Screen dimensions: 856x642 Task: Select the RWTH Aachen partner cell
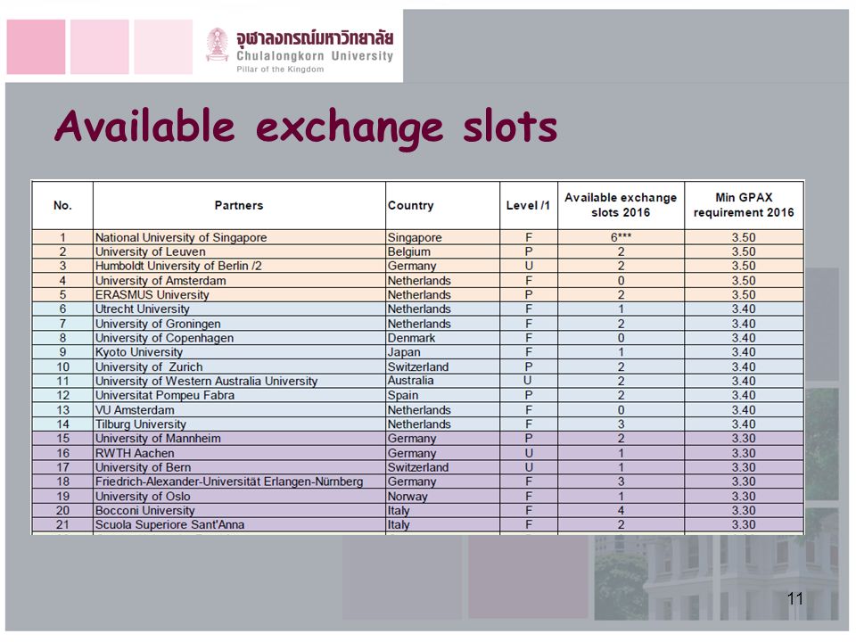[x=239, y=453]
